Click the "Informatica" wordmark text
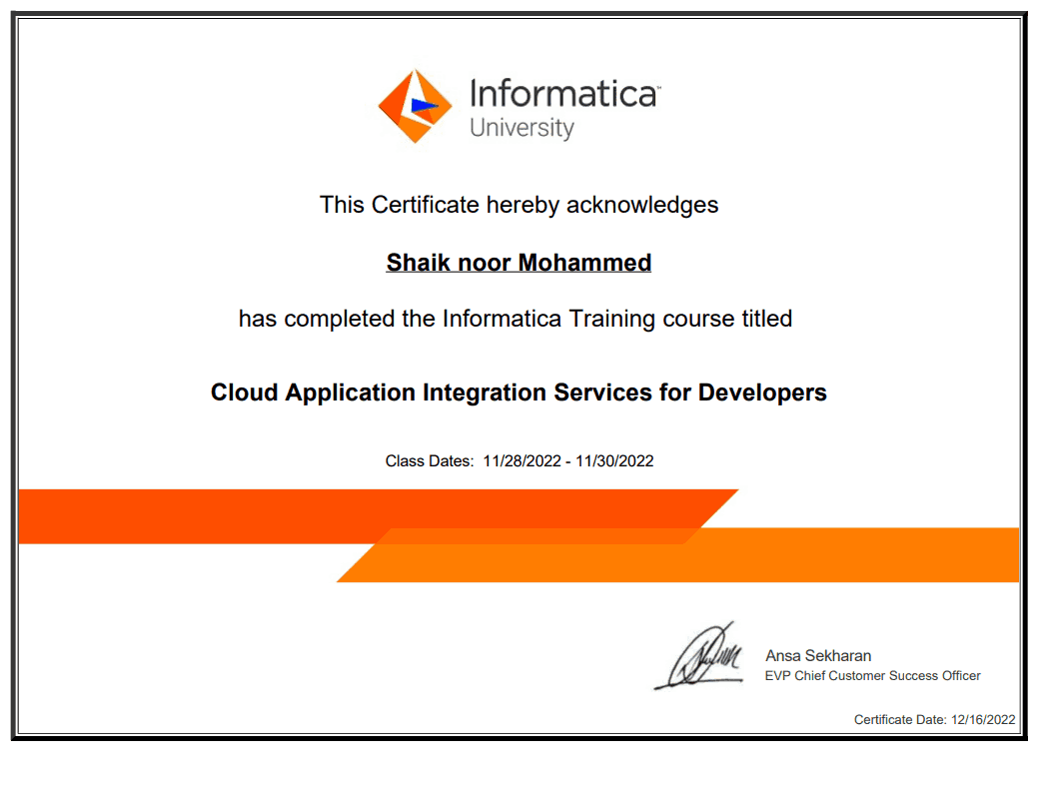This screenshot has height=788, width=1046. coord(564,93)
